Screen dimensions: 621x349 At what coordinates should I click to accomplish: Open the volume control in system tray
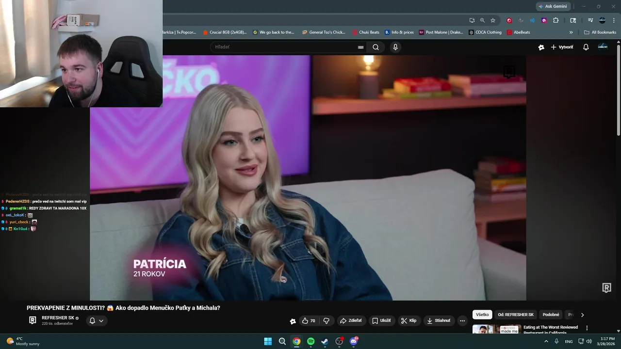click(x=589, y=341)
